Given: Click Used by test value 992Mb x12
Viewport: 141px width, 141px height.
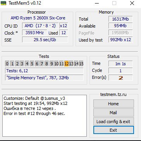Looking at the screenshot, I should click(120, 40).
